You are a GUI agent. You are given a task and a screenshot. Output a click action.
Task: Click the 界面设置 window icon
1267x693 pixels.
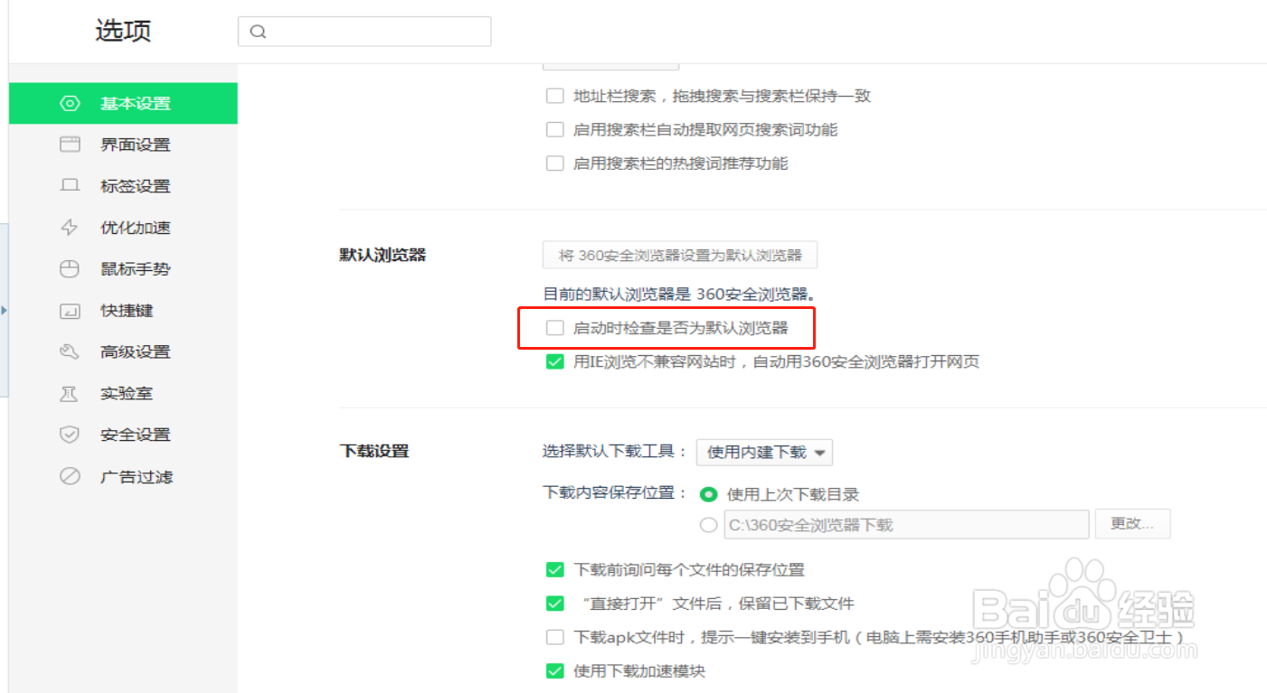(70, 145)
